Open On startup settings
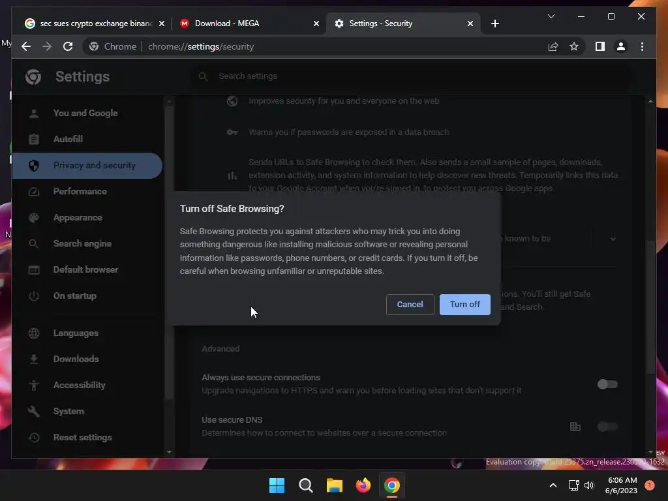This screenshot has width=668, height=501. coord(87,296)
